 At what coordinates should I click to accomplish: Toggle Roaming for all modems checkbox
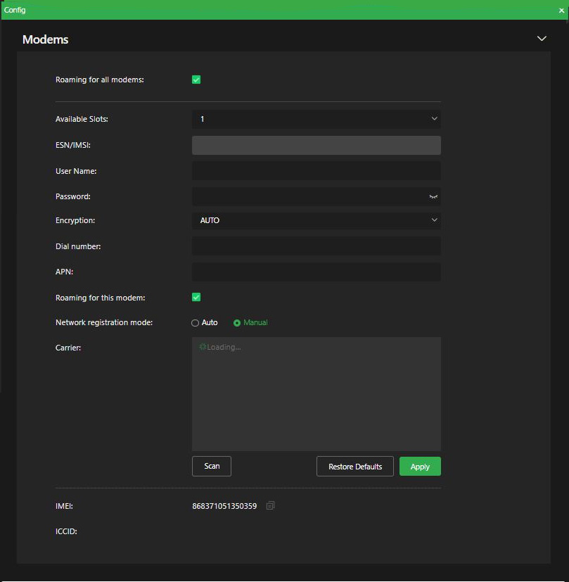point(196,80)
